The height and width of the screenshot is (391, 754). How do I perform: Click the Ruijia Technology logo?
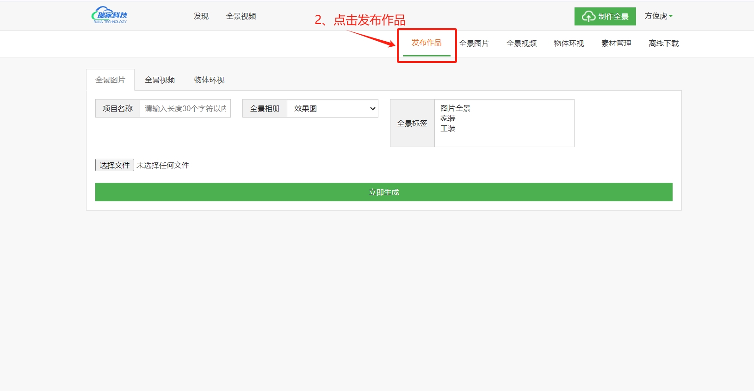(x=110, y=15)
